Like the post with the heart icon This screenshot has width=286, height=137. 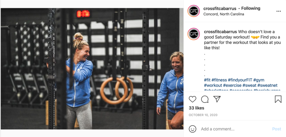192,99
